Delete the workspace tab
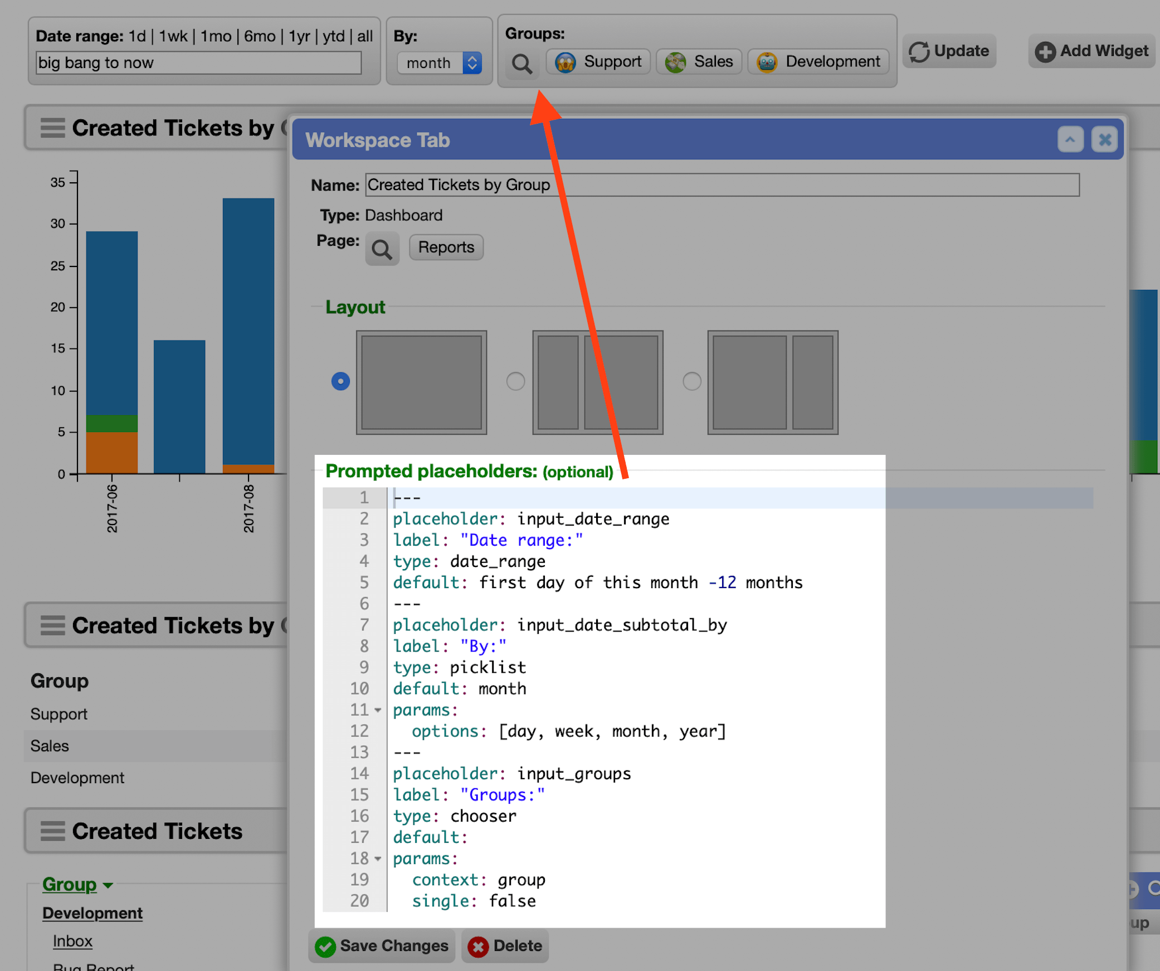 (505, 946)
